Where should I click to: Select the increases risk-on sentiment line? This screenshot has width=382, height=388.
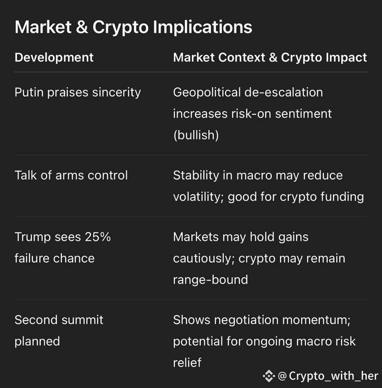coord(252,114)
